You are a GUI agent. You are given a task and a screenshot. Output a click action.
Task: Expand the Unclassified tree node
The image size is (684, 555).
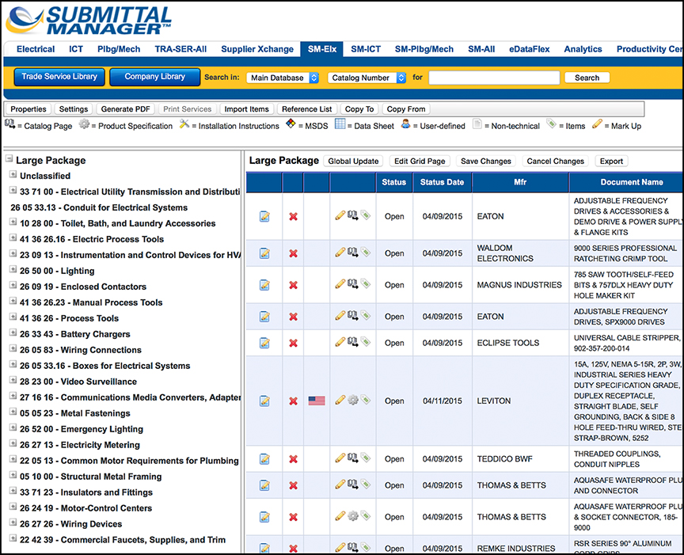[13, 174]
